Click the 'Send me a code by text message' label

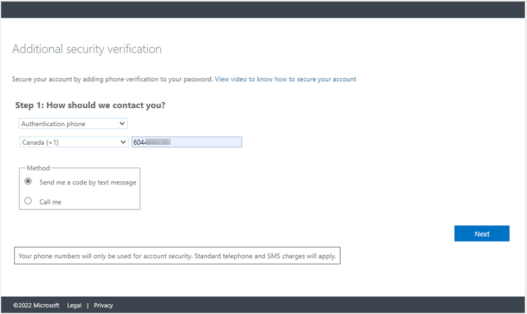[x=87, y=182]
